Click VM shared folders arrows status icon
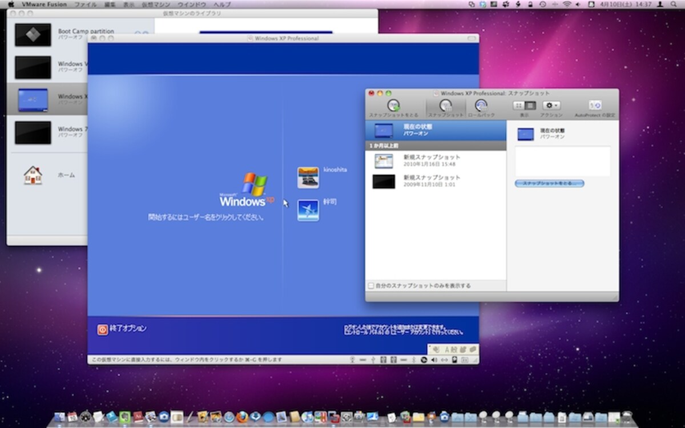This screenshot has width=685, height=428. tap(444, 360)
